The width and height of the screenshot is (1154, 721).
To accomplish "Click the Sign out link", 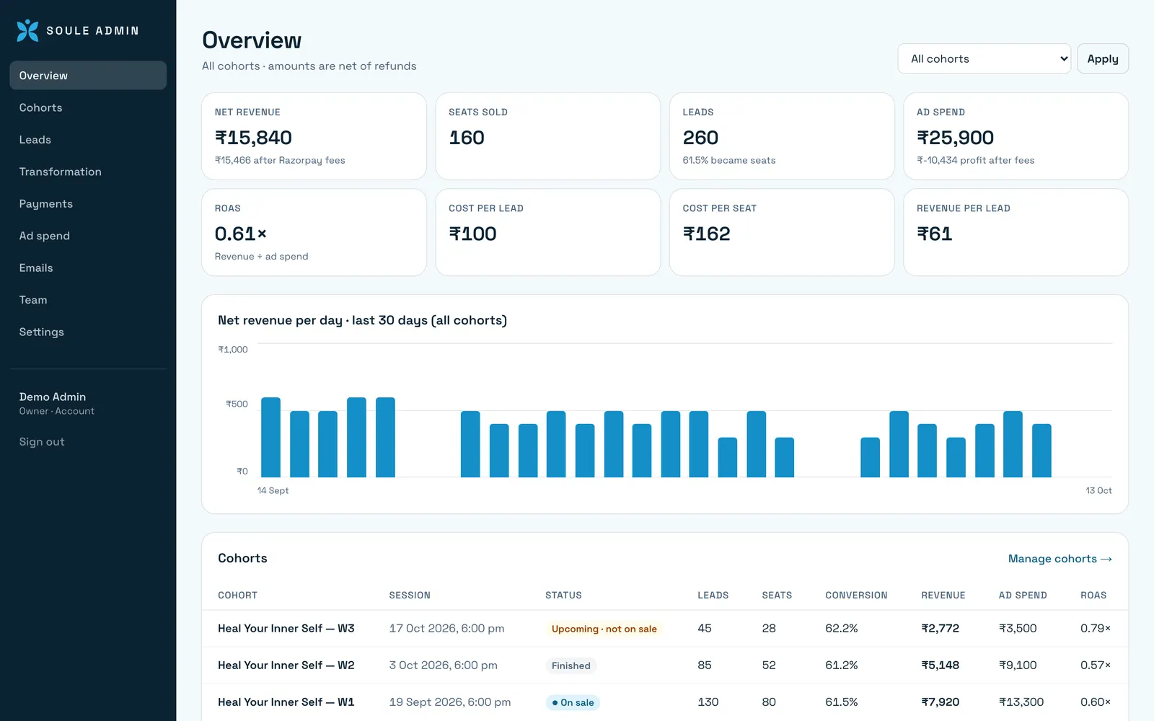I will [42, 442].
